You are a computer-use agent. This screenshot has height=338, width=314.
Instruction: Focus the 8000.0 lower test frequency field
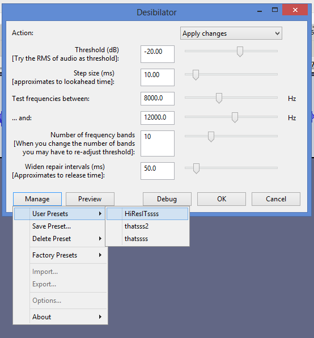158,99
